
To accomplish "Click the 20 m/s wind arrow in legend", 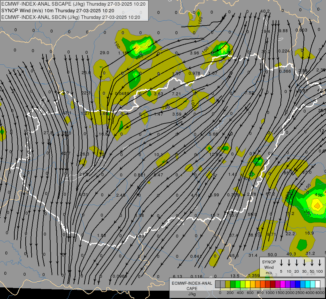I will tap(297, 263).
